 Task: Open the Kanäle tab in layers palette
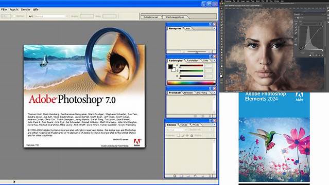[x=184, y=125]
